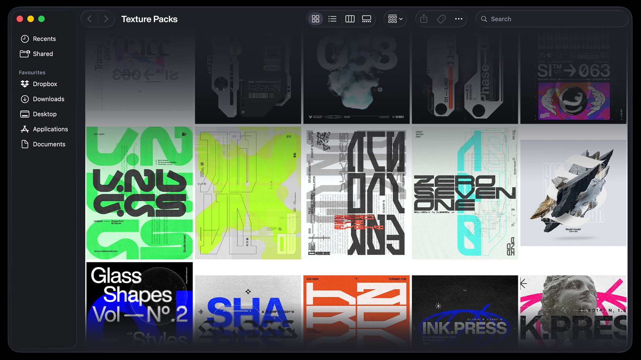Switch to column view
Screen dimensions: 641x360
pyautogui.click(x=350, y=19)
